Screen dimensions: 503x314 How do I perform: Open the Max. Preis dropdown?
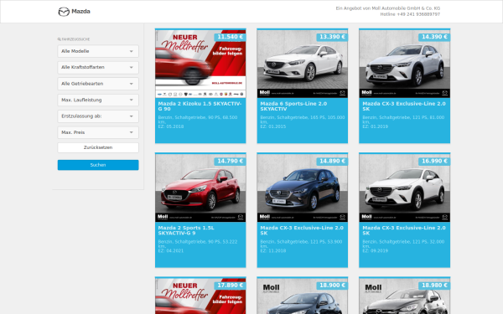click(x=98, y=132)
